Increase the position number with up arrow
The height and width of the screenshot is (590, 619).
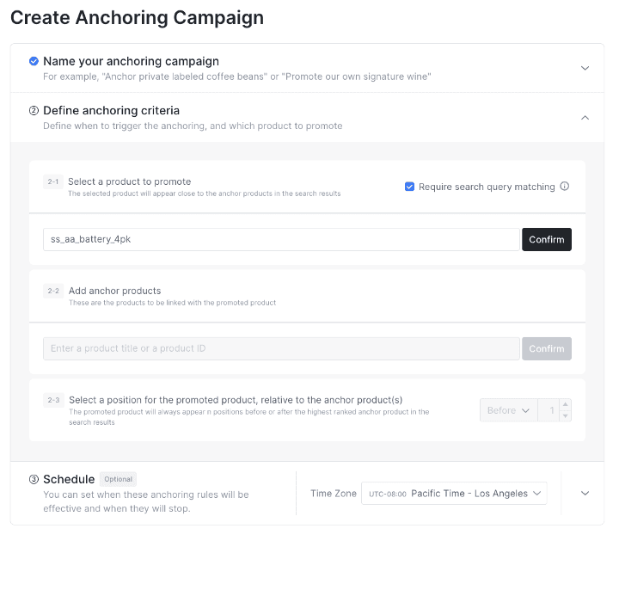point(566,404)
